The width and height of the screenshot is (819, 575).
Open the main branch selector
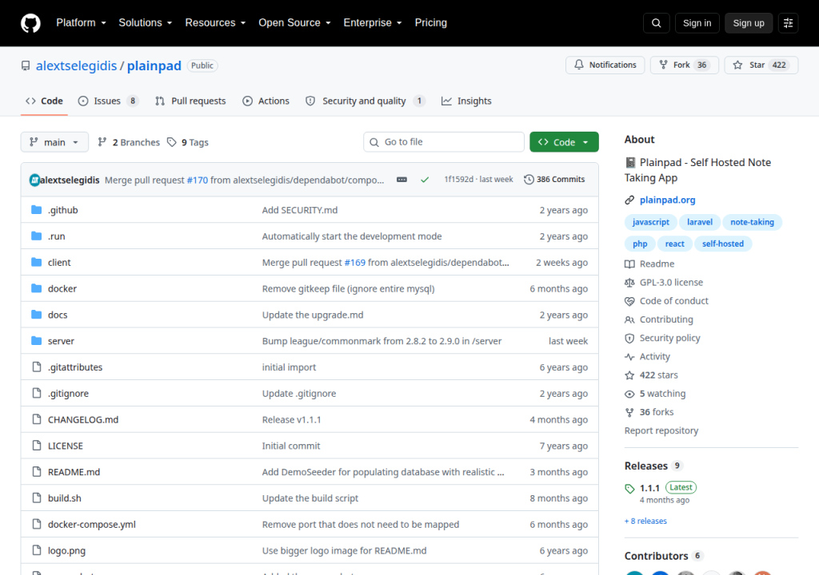(54, 142)
